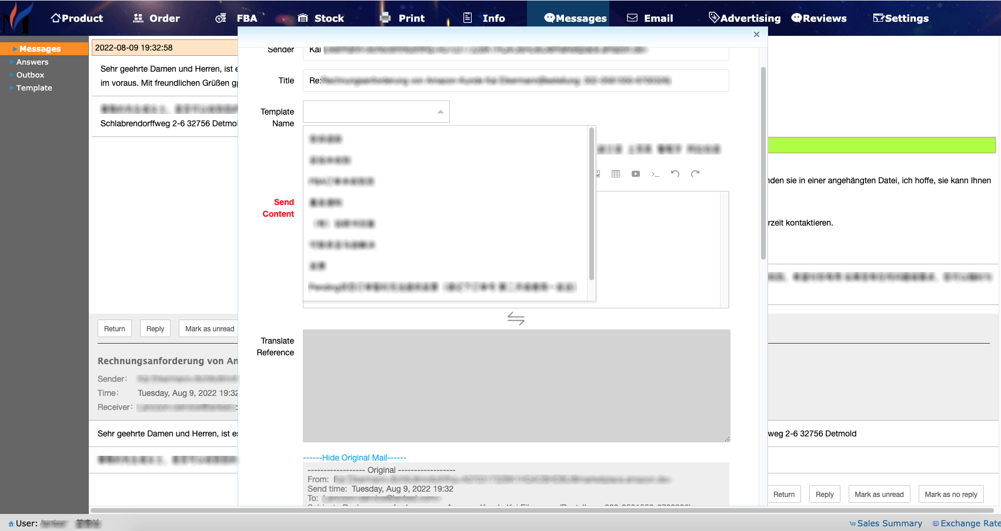The height and width of the screenshot is (531, 1001).
Task: Click the swap arrows icon above Translate Reference
Action: [516, 318]
